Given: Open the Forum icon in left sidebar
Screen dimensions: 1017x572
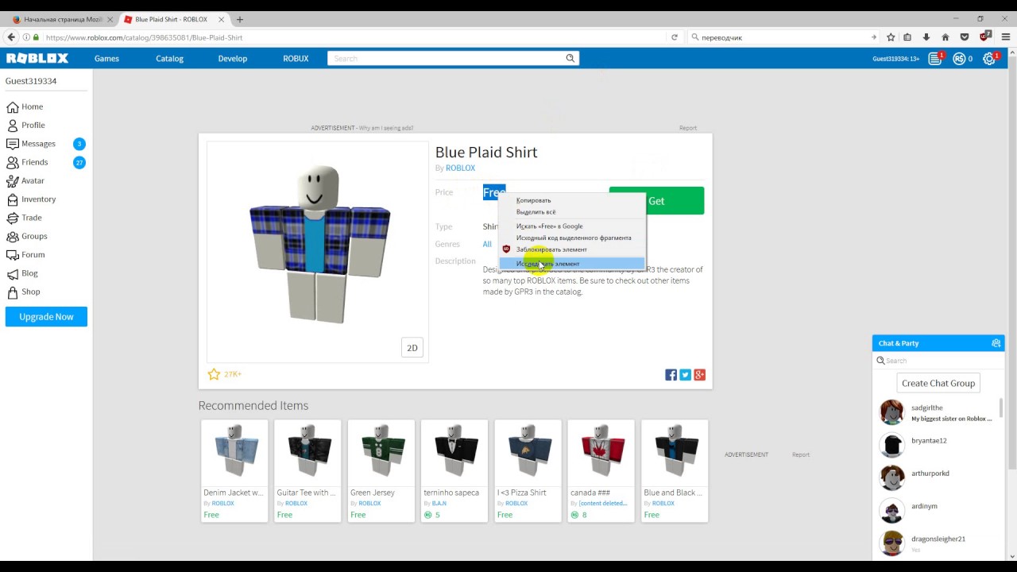Looking at the screenshot, I should [12, 255].
